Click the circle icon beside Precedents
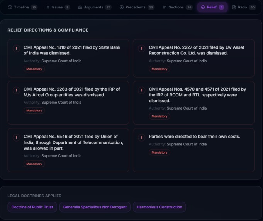Screen dimensions: 263x221 pyautogui.click(x=122, y=7)
